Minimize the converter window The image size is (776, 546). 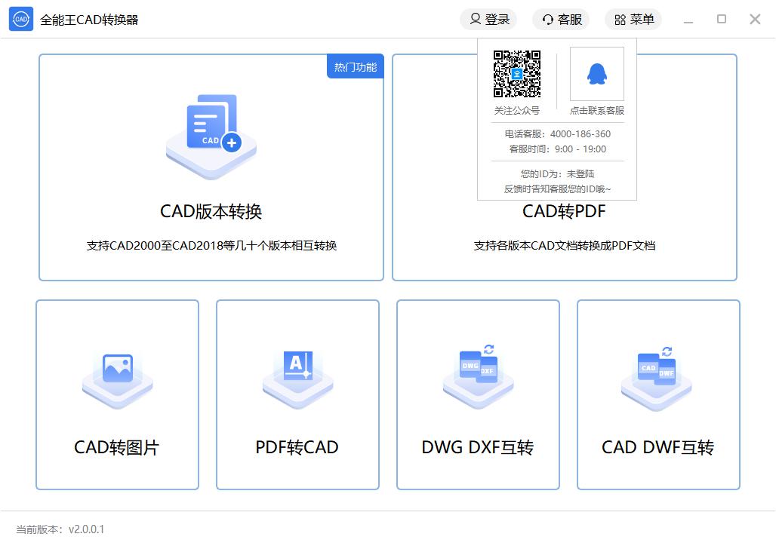[x=688, y=20]
